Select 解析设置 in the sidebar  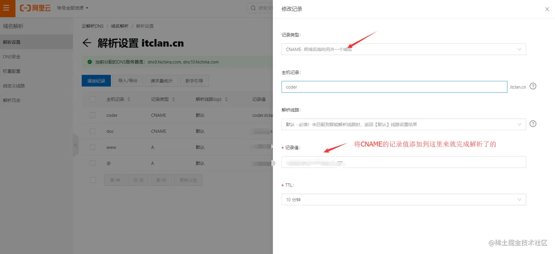pyautogui.click(x=36, y=42)
